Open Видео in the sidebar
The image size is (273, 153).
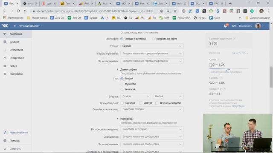tap(16, 66)
